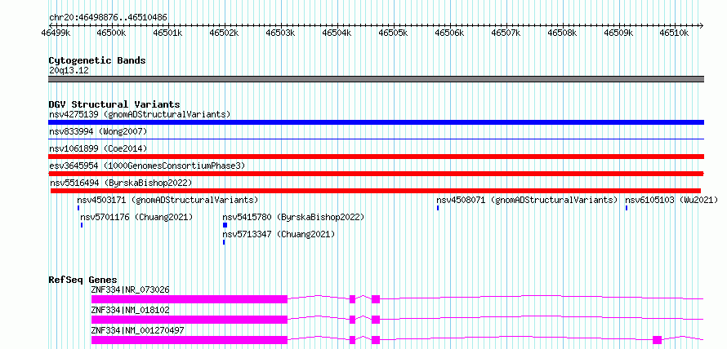Open nsv4508071 gnomAD variant label

[527, 200]
